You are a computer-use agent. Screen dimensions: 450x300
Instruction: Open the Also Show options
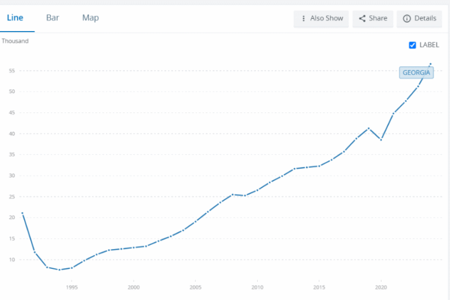(321, 19)
